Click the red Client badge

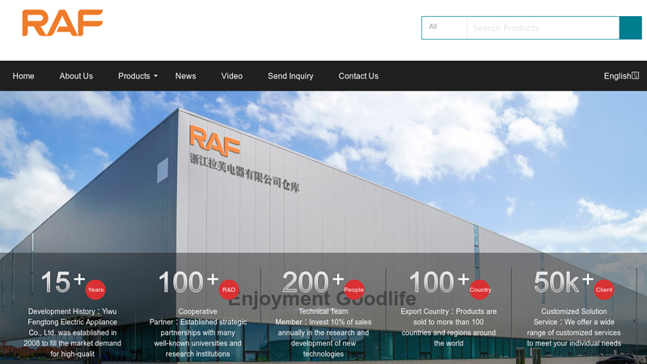[x=604, y=290]
